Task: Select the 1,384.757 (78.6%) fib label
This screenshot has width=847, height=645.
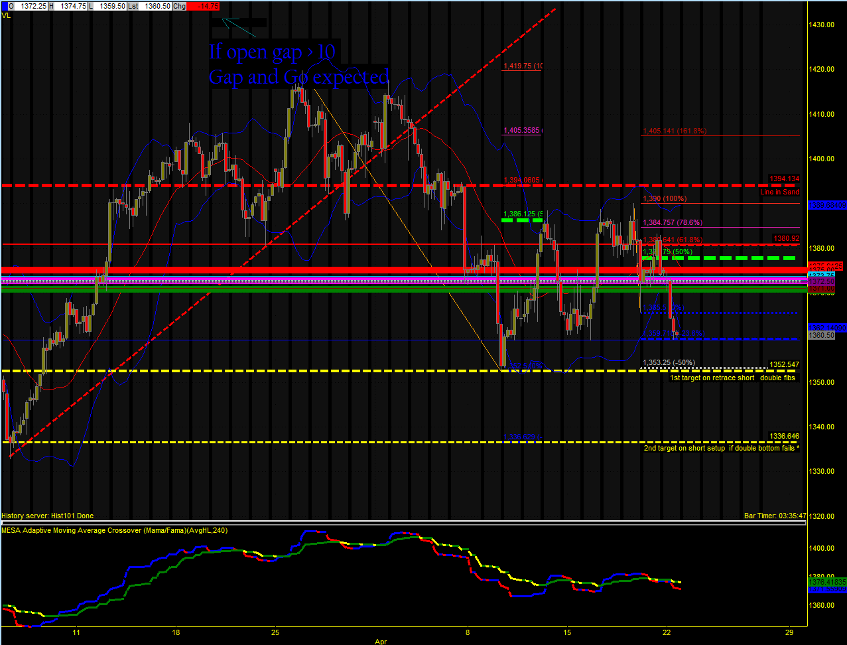Action: [672, 223]
